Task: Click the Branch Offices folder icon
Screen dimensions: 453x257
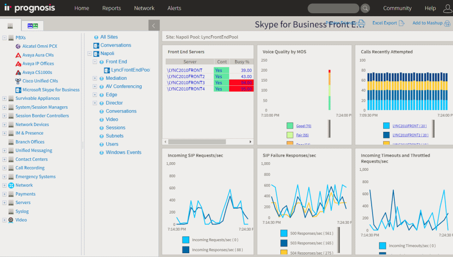Action: (x=11, y=142)
